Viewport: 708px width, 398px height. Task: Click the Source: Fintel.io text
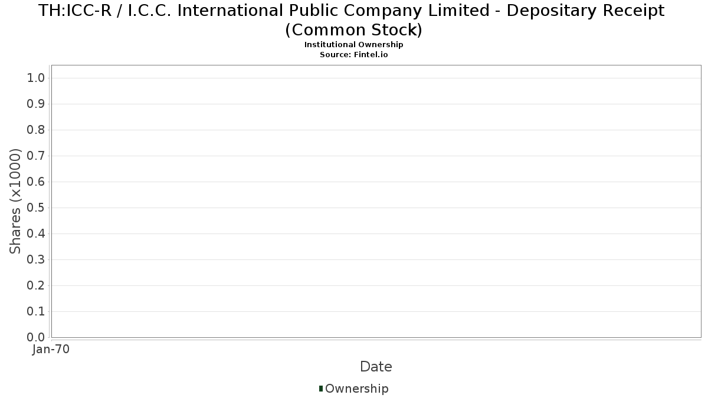(353, 54)
